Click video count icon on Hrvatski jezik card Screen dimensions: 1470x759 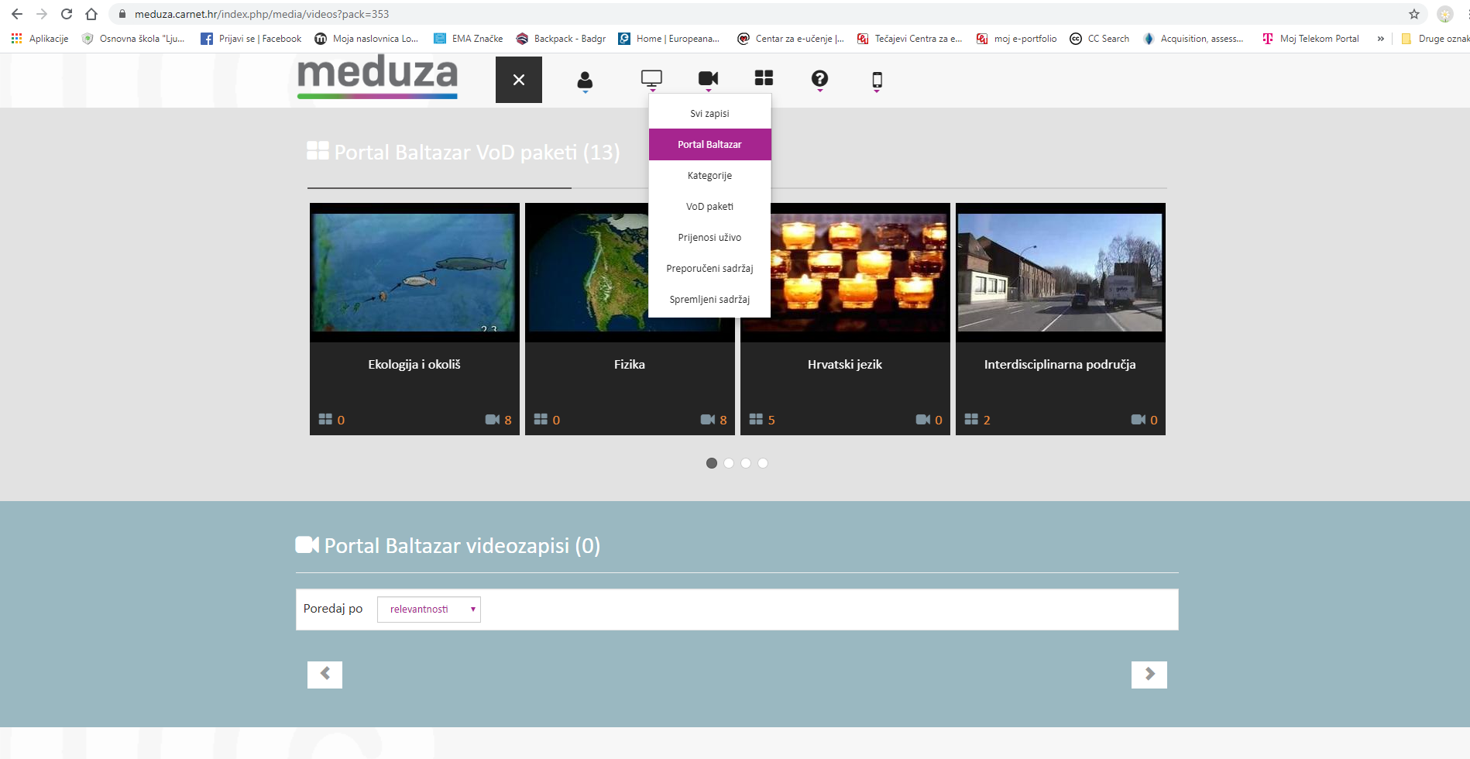(923, 419)
